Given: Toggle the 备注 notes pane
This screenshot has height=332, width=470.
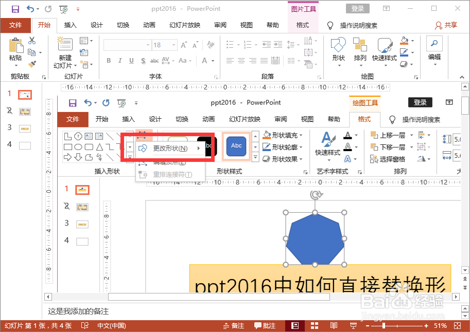Looking at the screenshot, I should (234, 326).
